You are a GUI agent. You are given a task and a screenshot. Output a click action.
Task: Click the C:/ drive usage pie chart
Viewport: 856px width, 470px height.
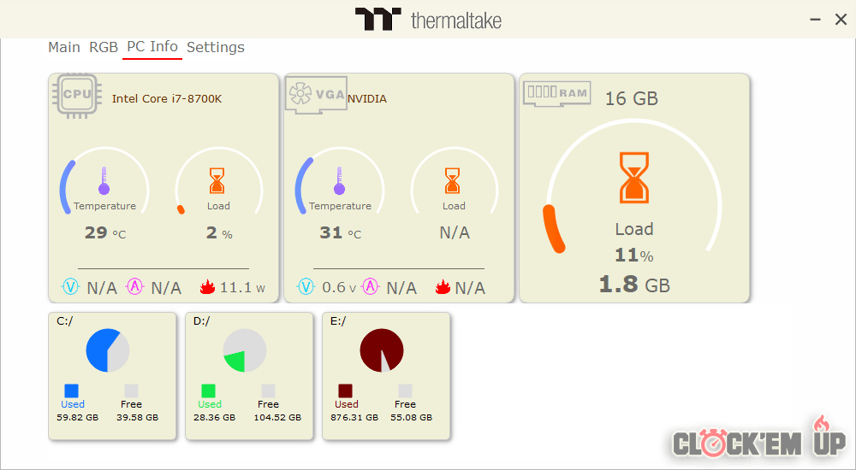(108, 350)
